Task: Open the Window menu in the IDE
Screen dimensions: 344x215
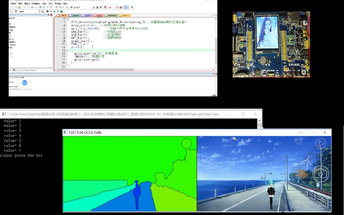Action: tap(58, 4)
